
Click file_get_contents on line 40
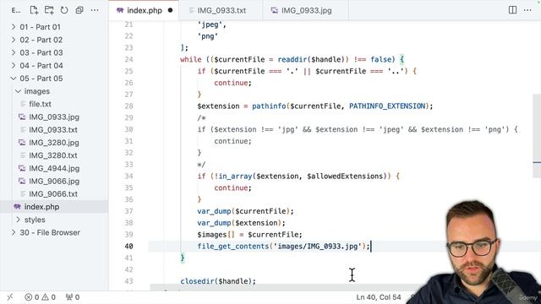click(x=233, y=246)
